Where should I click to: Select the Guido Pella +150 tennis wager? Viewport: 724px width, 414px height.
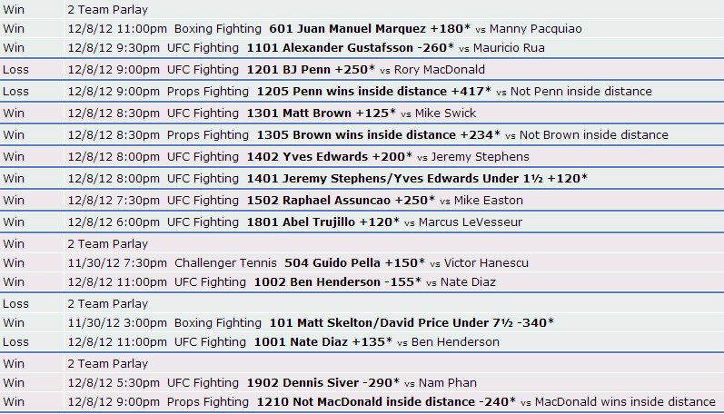coord(354,262)
